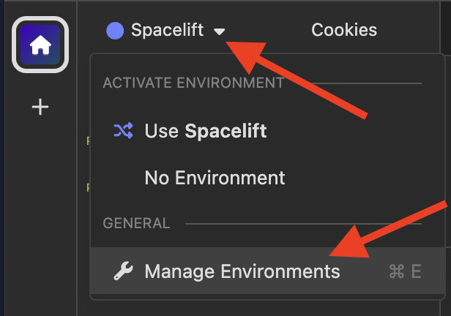Click the empty header area right of Cookies
The width and height of the screenshot is (451, 316).
coord(417,31)
